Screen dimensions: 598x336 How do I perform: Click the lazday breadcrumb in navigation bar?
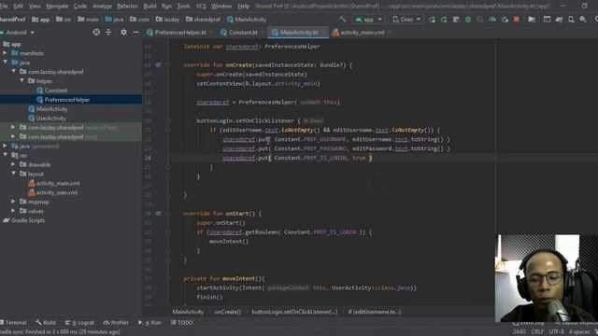pyautogui.click(x=167, y=19)
